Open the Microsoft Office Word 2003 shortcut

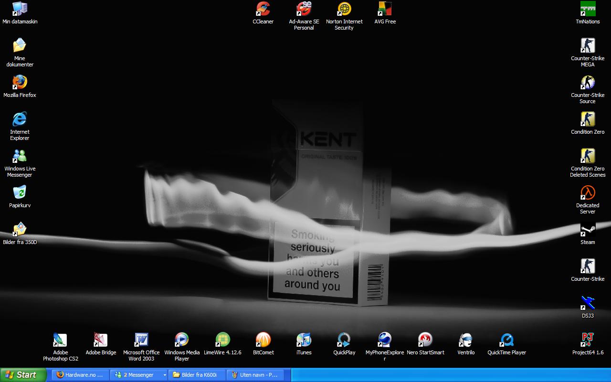[141, 340]
